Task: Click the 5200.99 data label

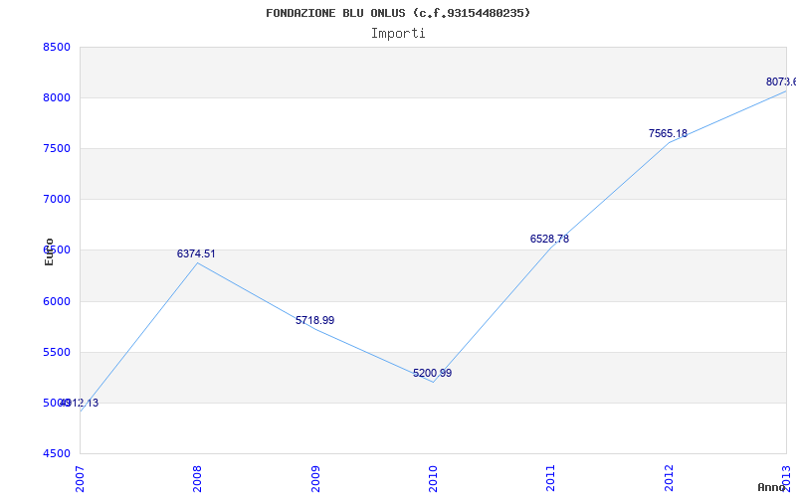Action: coord(432,374)
